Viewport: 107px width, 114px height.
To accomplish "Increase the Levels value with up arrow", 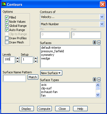I will 17,58.
